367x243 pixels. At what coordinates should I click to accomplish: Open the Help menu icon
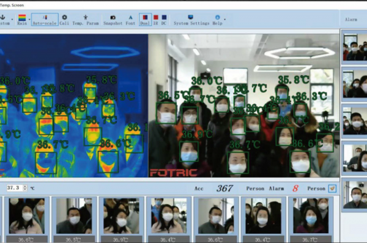pos(217,20)
